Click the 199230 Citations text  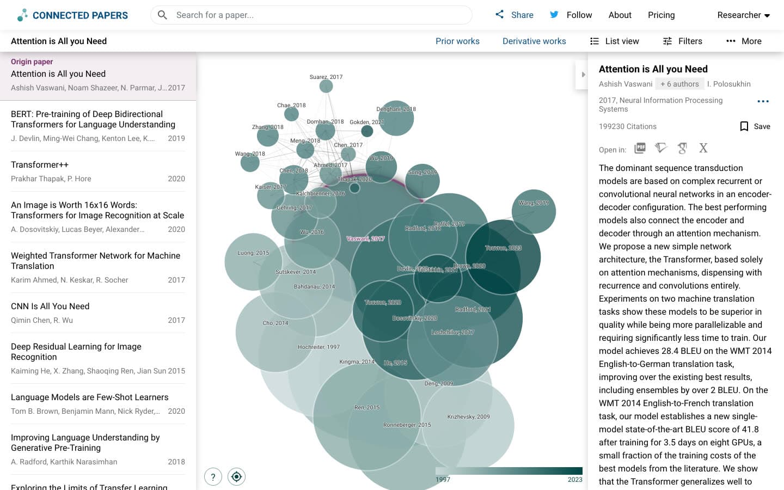coord(628,126)
